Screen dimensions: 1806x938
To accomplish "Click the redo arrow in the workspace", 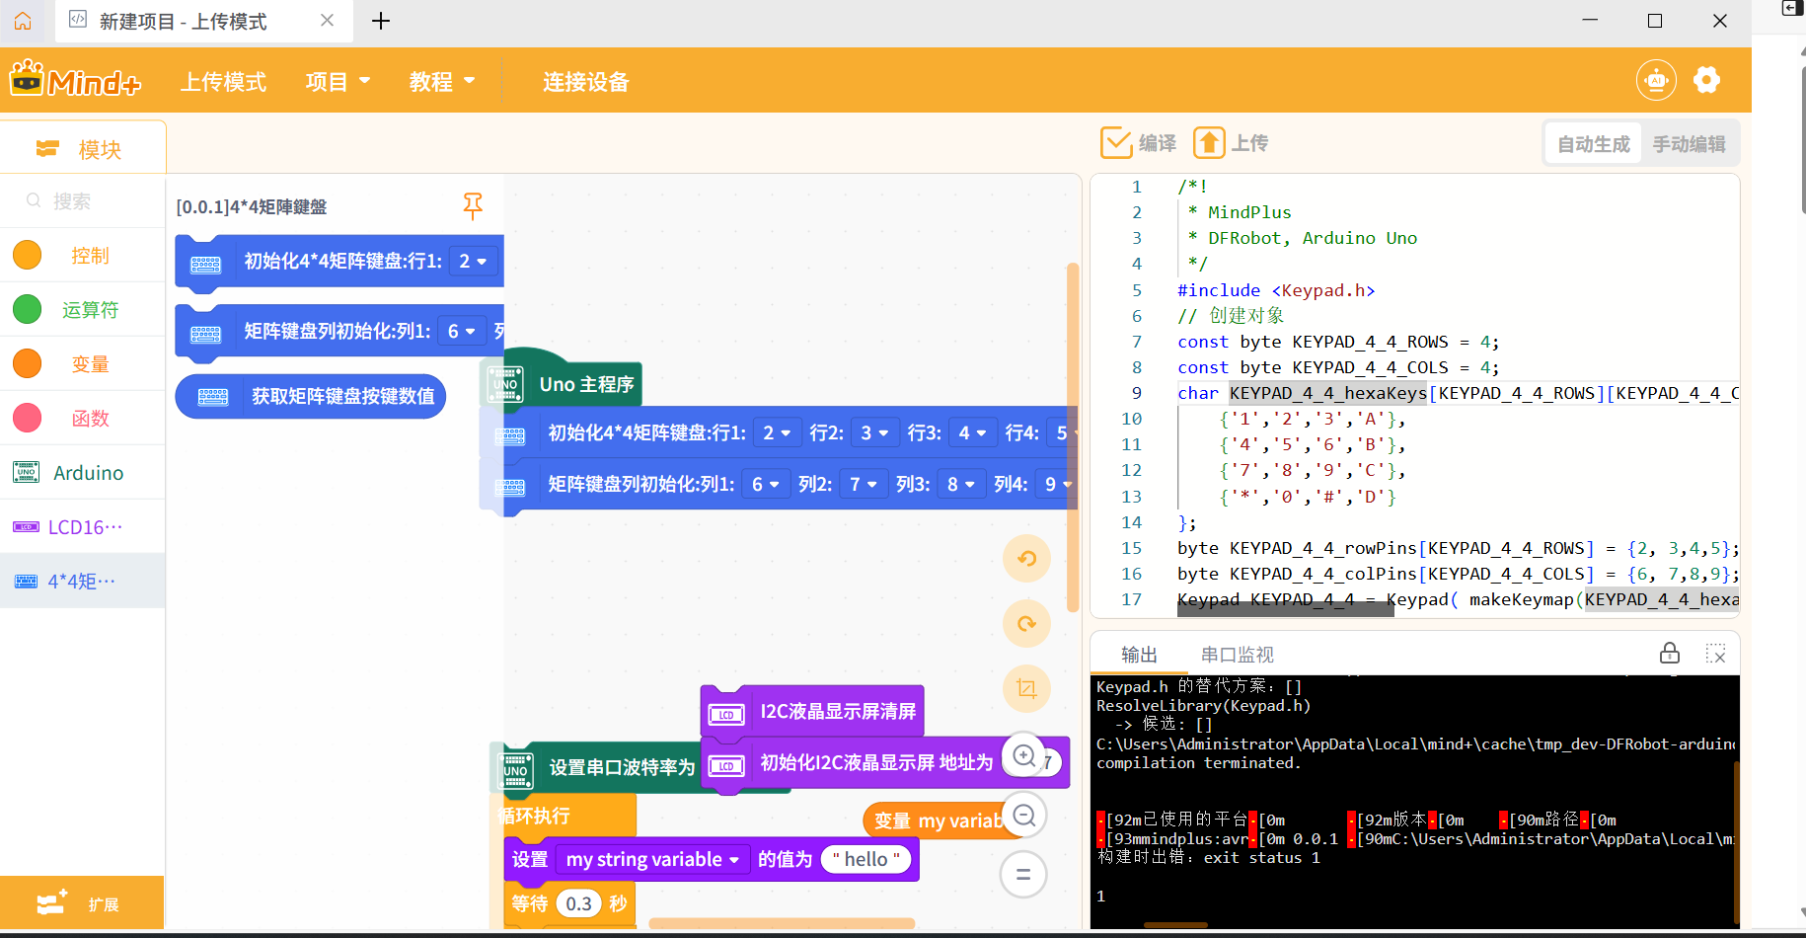I will [x=1026, y=624].
